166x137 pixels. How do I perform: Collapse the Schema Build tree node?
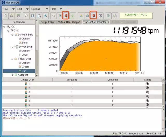tap(12, 35)
